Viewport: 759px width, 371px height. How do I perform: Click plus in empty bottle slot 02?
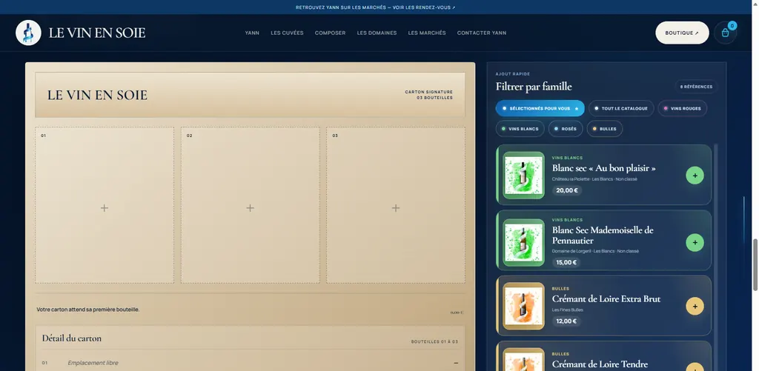tap(251, 208)
